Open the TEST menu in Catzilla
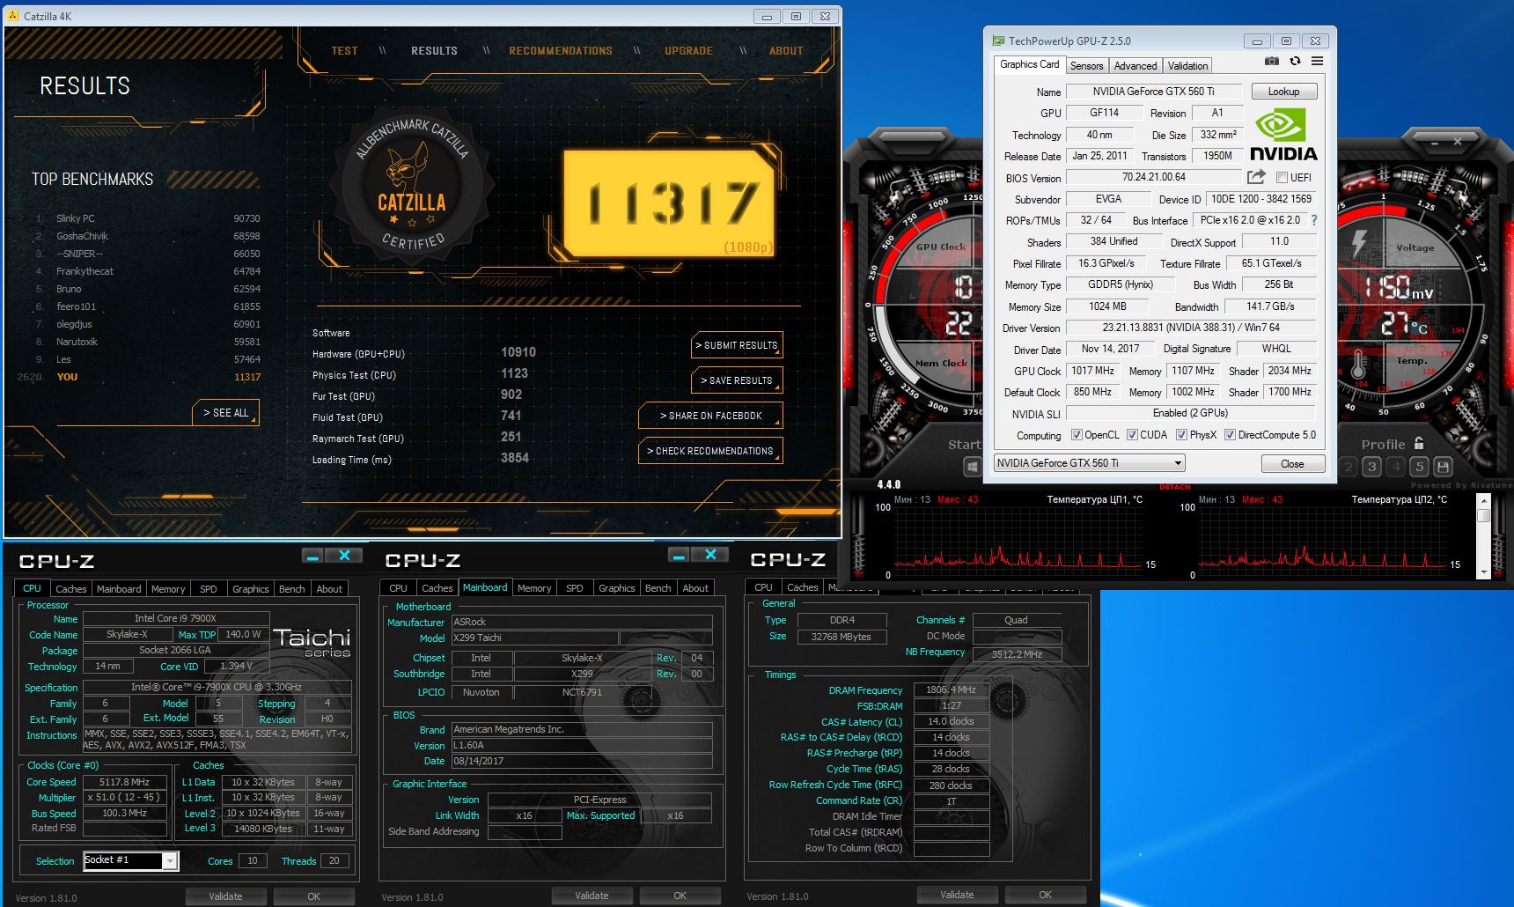The height and width of the screenshot is (907, 1514). [344, 51]
